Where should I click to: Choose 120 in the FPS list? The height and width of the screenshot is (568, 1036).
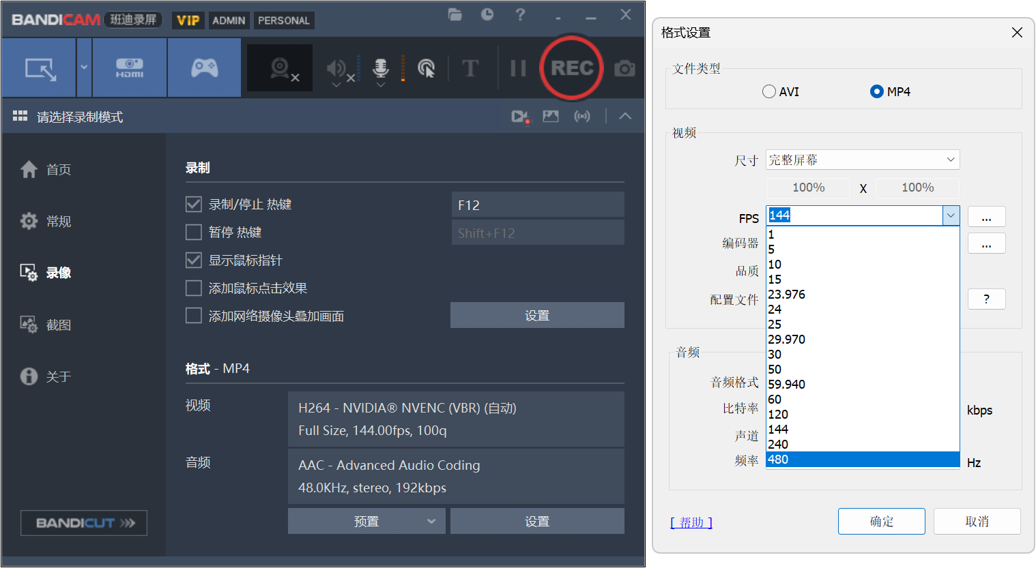coord(863,415)
